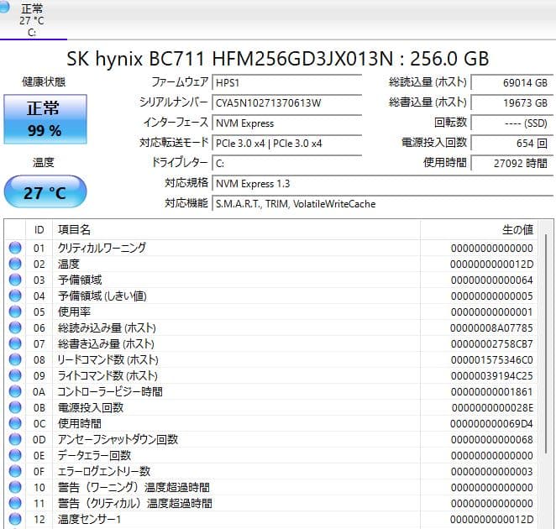556x529 pixels.
Task: Select the 温度センサー1 row name
Action: click(89, 519)
